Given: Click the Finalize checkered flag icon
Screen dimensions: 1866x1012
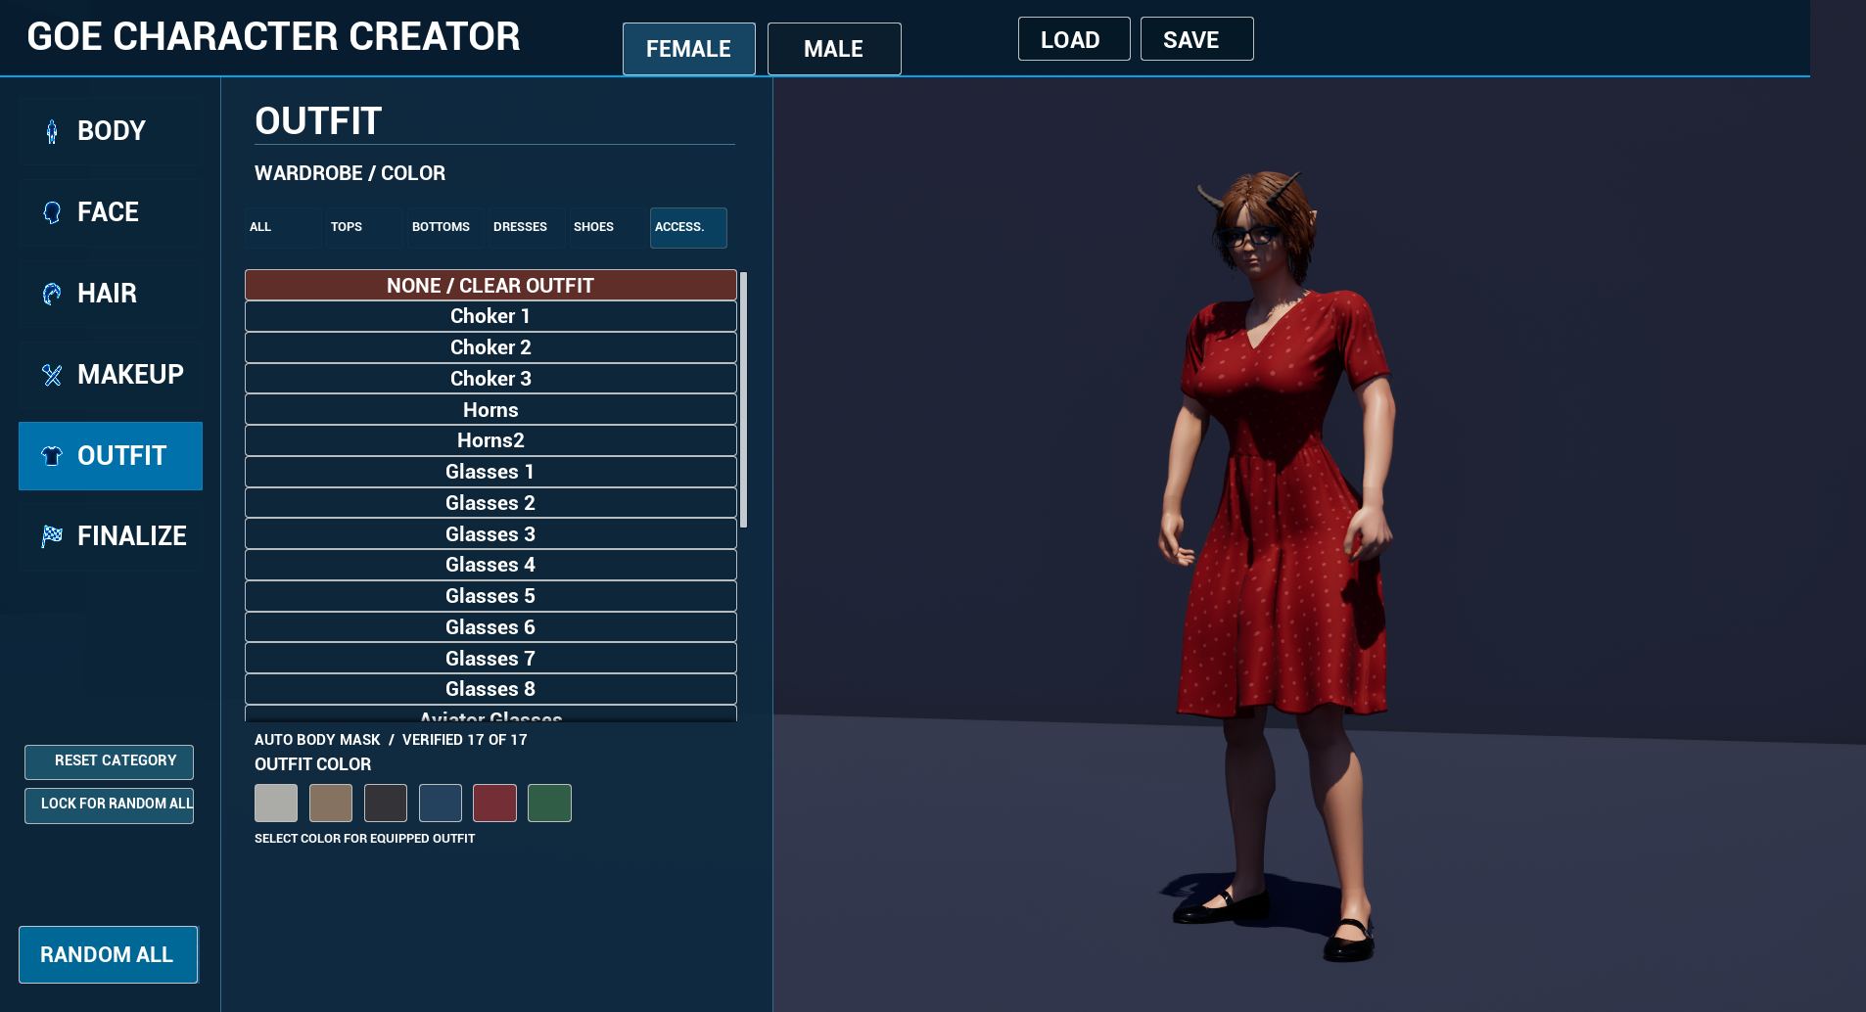Looking at the screenshot, I should 52,536.
